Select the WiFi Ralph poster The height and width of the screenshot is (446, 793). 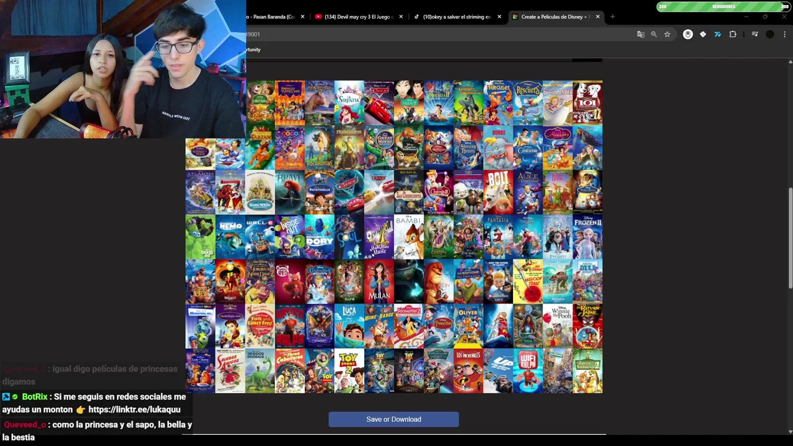528,370
